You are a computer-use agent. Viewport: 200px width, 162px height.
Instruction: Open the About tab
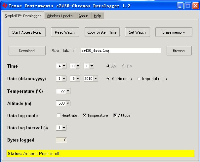tap(83, 16)
